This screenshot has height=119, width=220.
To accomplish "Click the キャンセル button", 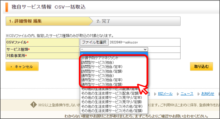I will coord(22,67).
